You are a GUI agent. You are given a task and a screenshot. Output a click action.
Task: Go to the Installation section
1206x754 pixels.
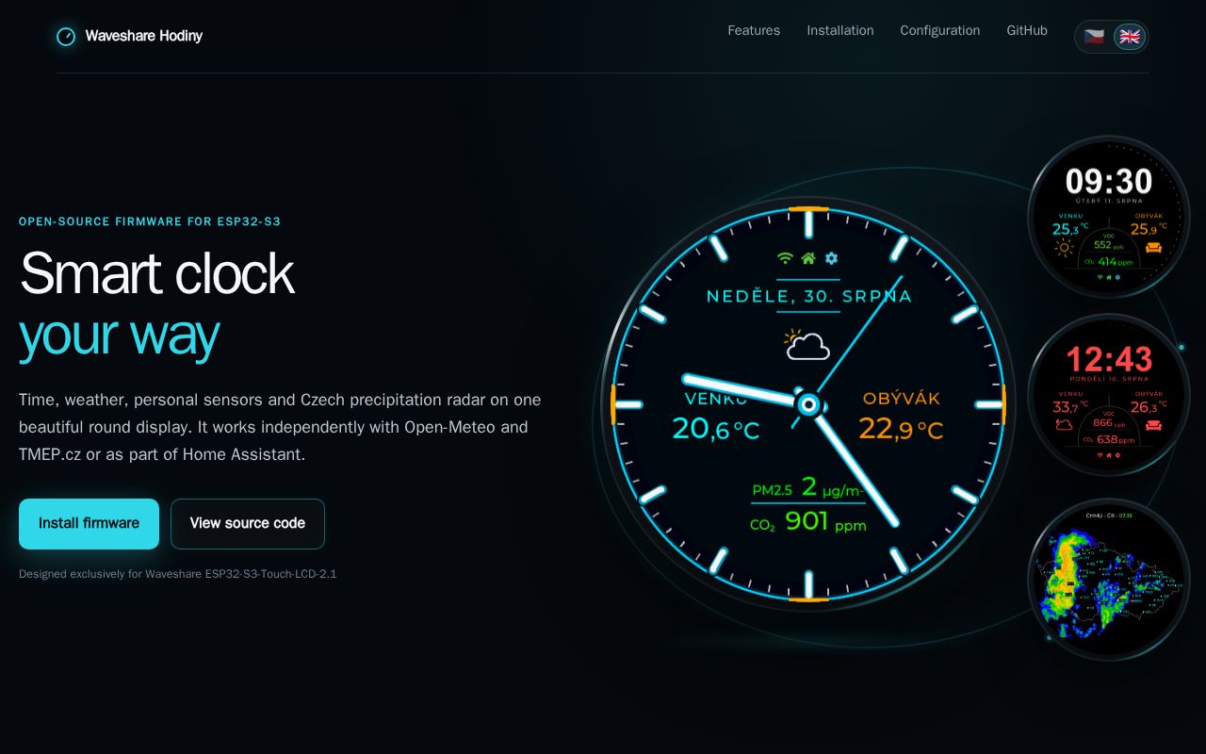[840, 30]
